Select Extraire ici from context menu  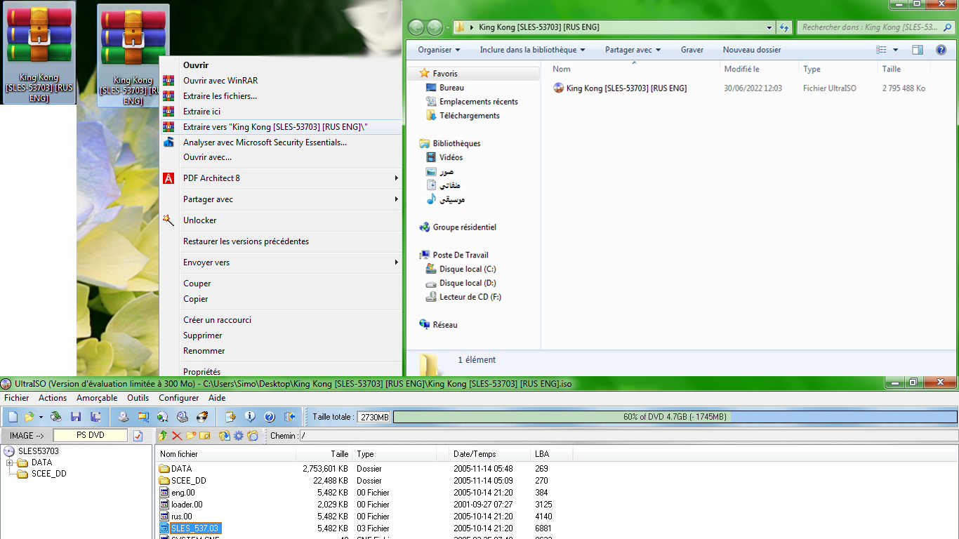click(x=201, y=112)
